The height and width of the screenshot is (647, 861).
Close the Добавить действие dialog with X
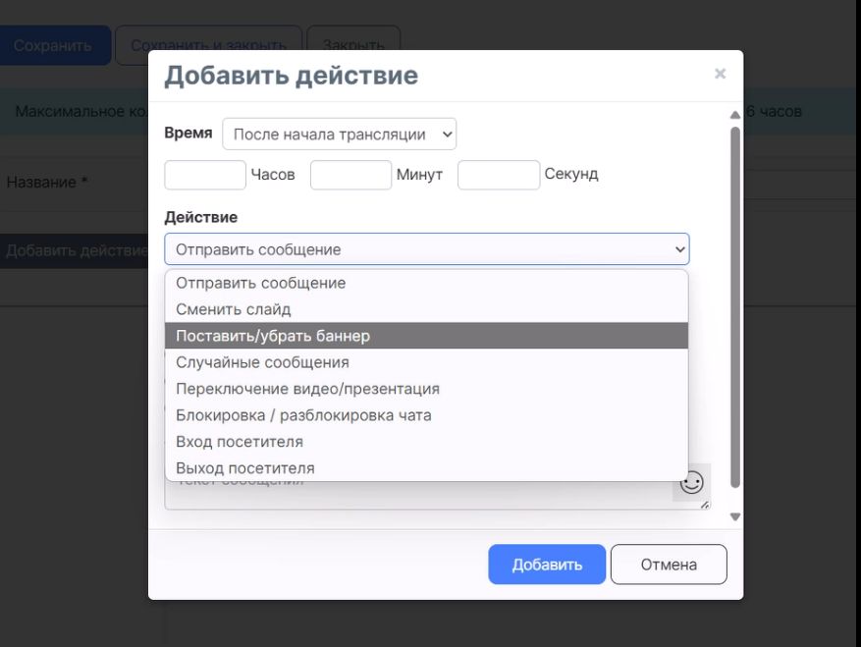click(720, 74)
